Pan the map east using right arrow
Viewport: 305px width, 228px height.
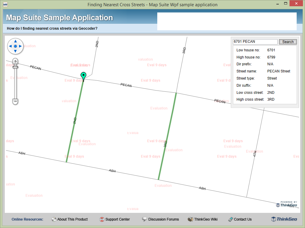point(20,46)
